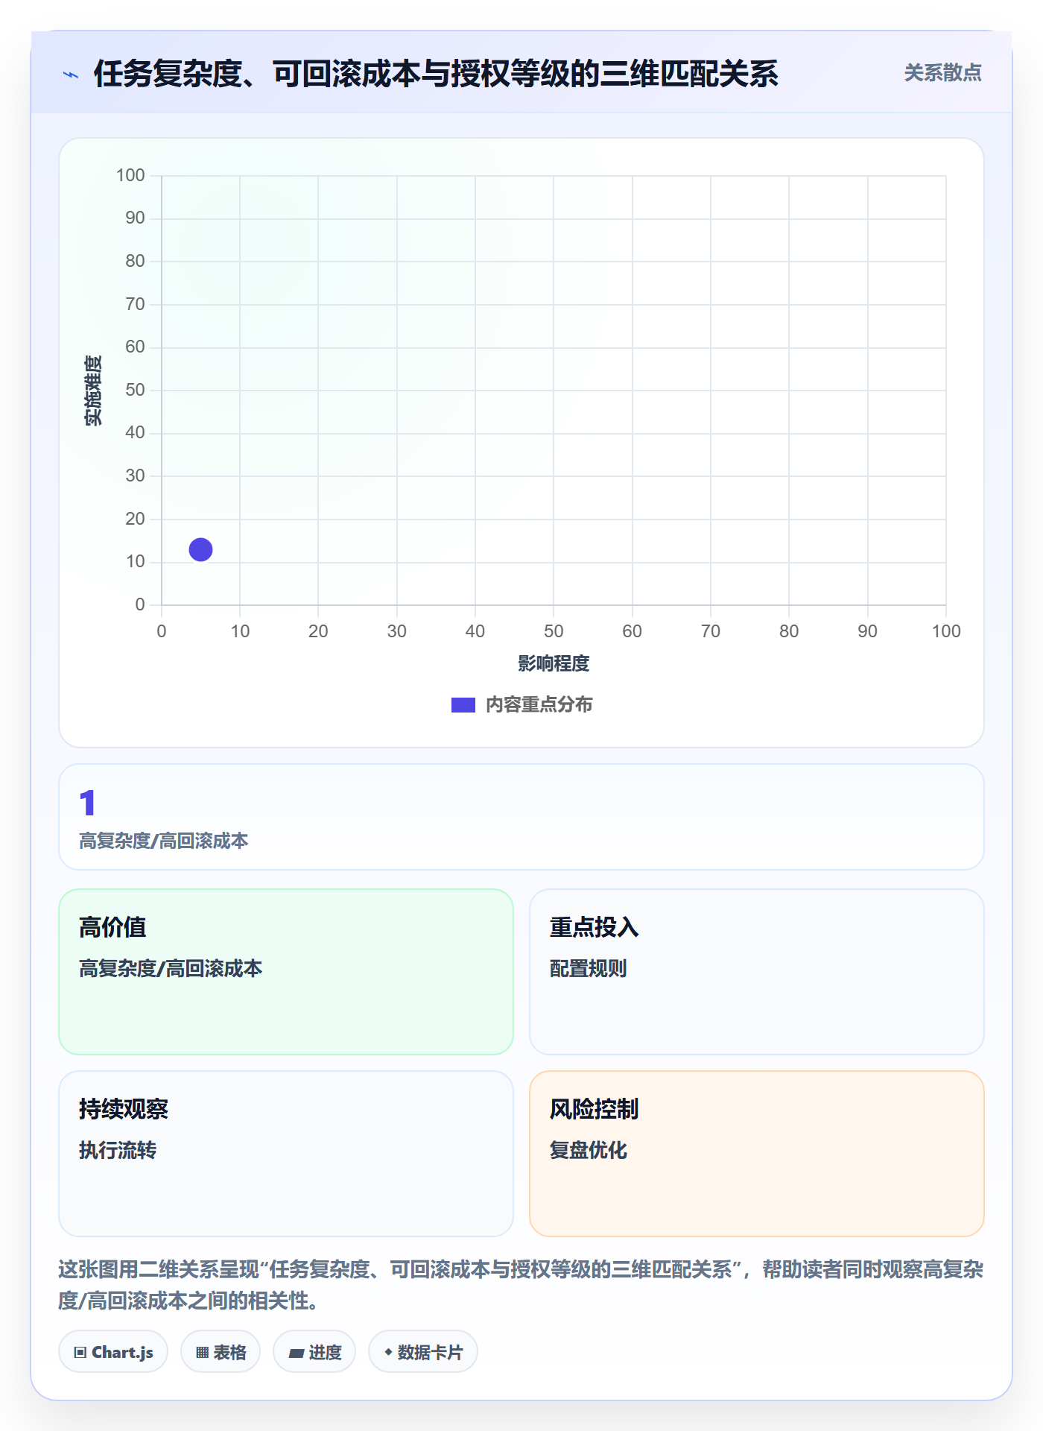1043x1431 pixels.
Task: Click the 实施难度 y-axis title
Action: (x=93, y=391)
